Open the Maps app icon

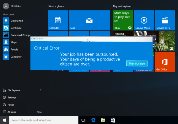(6, 42)
